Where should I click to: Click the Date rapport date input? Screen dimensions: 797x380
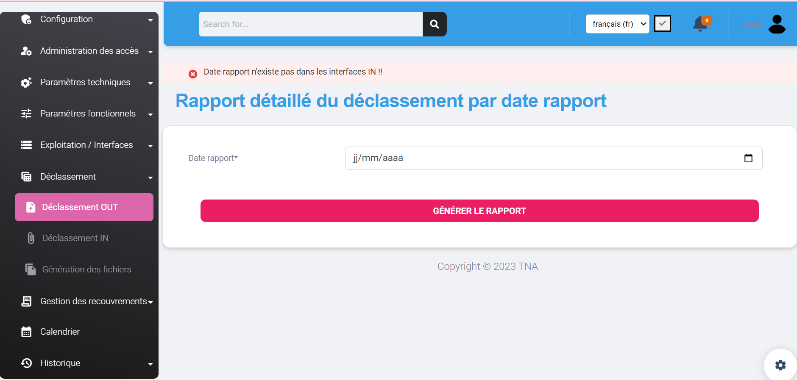pyautogui.click(x=543, y=158)
